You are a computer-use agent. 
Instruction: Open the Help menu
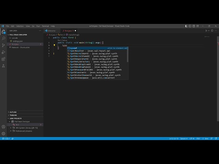(x=53, y=26)
